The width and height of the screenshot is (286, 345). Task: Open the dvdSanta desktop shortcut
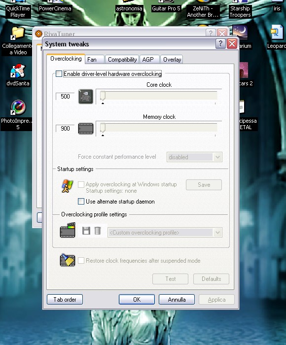click(18, 75)
